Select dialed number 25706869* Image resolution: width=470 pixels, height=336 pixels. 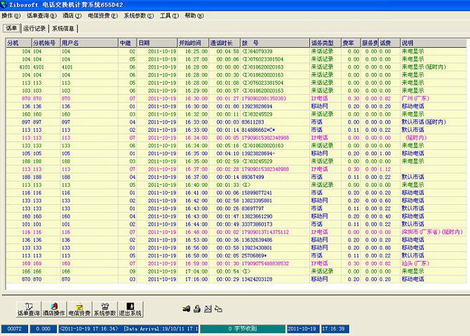point(254,255)
